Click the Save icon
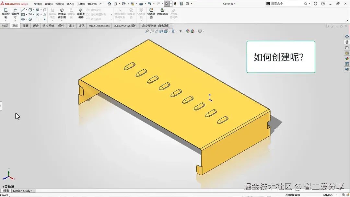Image resolution: width=350 pixels, height=197 pixels. click(132, 4)
